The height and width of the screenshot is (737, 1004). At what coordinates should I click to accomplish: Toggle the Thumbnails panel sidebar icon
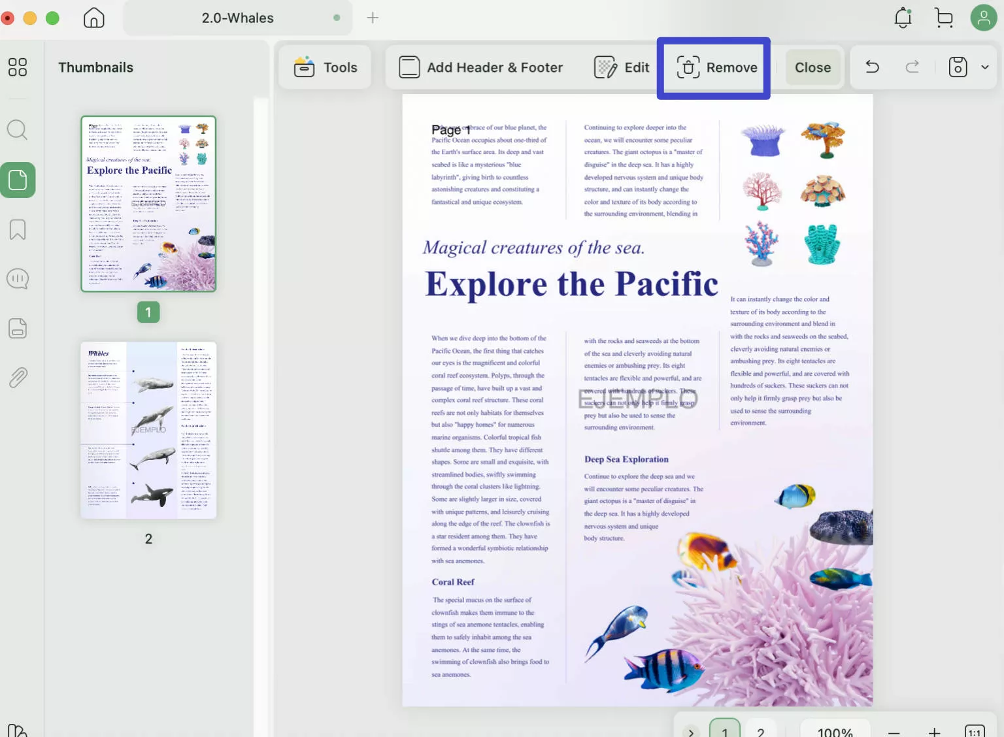pos(18,180)
